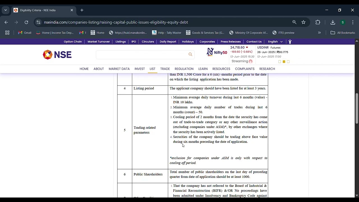359x202 pixels.
Task: Open the Listings link in top bar
Action: (x=121, y=42)
